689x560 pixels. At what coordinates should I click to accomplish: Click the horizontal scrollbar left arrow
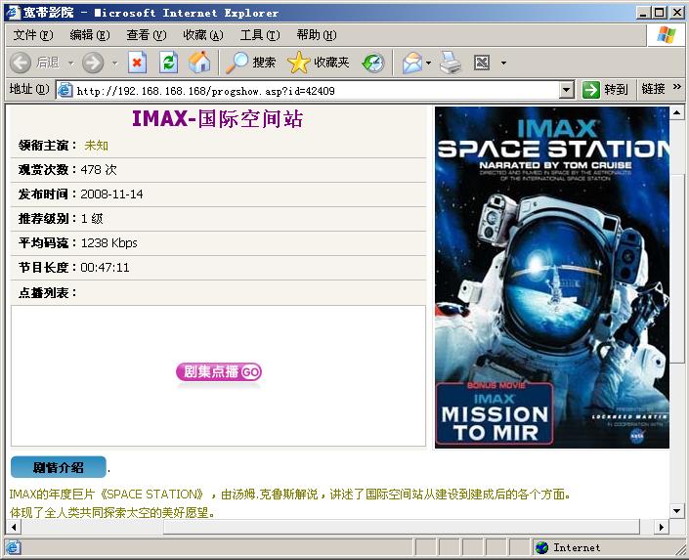14,527
